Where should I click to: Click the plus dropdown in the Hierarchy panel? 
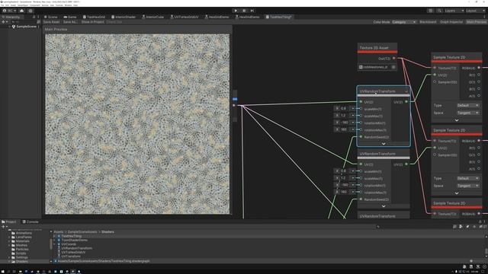click(5, 22)
